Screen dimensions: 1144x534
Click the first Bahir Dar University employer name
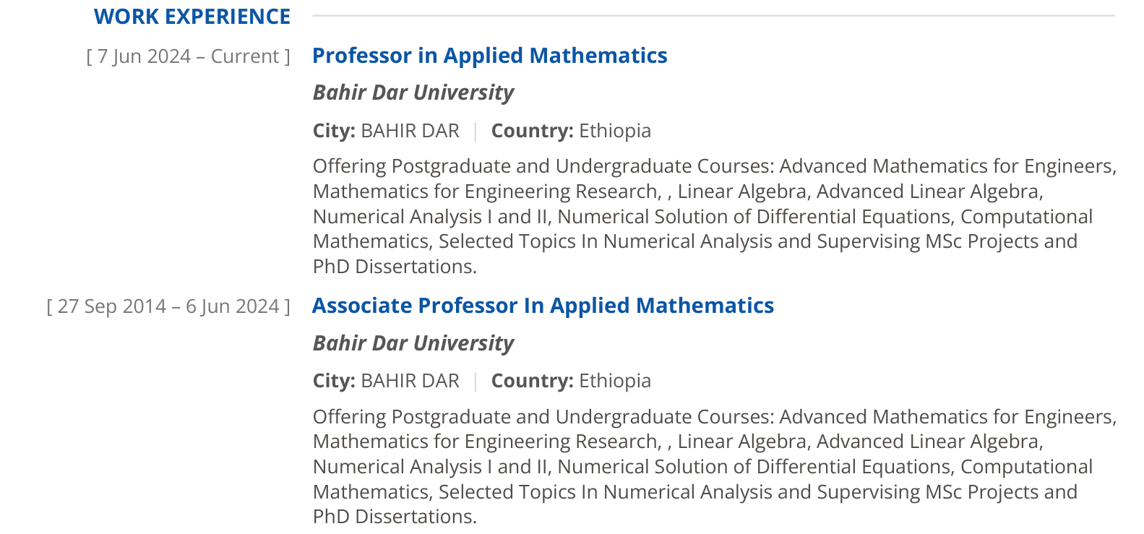[413, 92]
